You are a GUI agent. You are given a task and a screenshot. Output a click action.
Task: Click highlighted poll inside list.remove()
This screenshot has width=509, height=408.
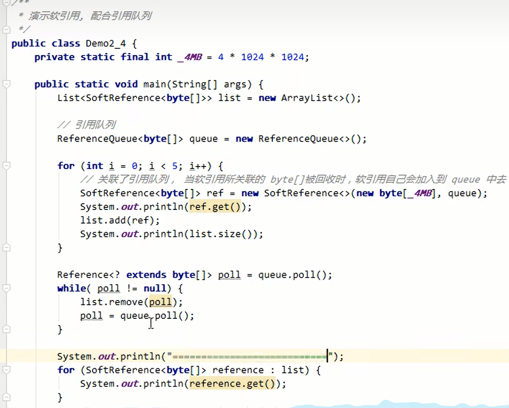coord(160,302)
